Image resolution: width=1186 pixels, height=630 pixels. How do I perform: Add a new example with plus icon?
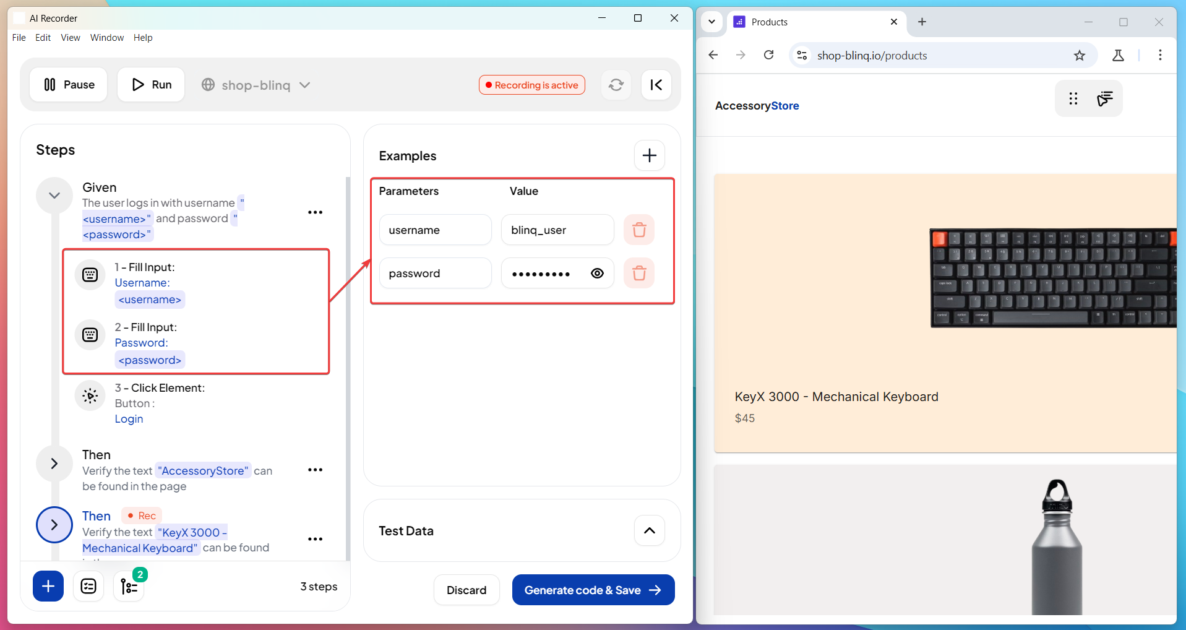649,155
